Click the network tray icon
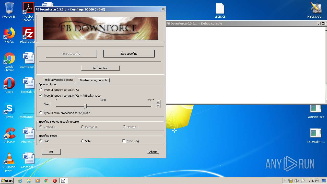Screen dimensions: 327x184 pyautogui.click(x=290, y=181)
